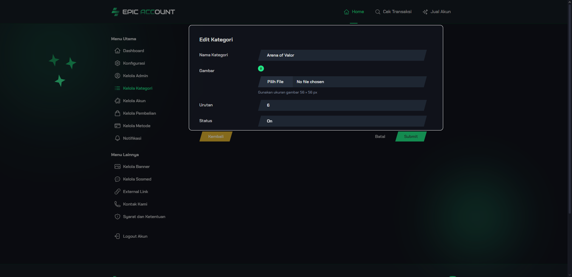Click the Logout Akun exit icon
The width and height of the screenshot is (572, 277).
click(118, 236)
